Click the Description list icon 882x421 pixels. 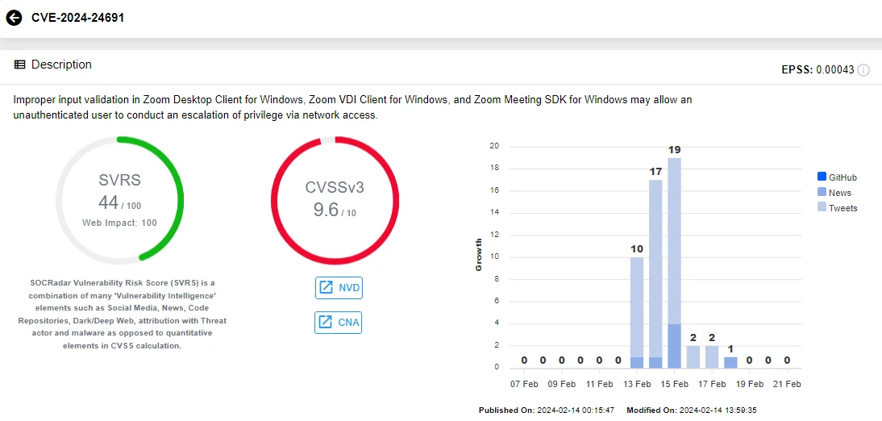(x=19, y=65)
